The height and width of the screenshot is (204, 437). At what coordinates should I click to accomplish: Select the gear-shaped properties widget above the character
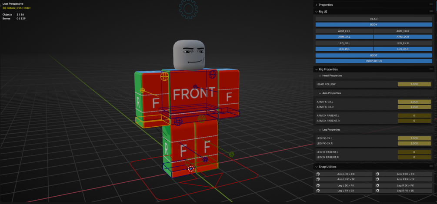point(188,9)
